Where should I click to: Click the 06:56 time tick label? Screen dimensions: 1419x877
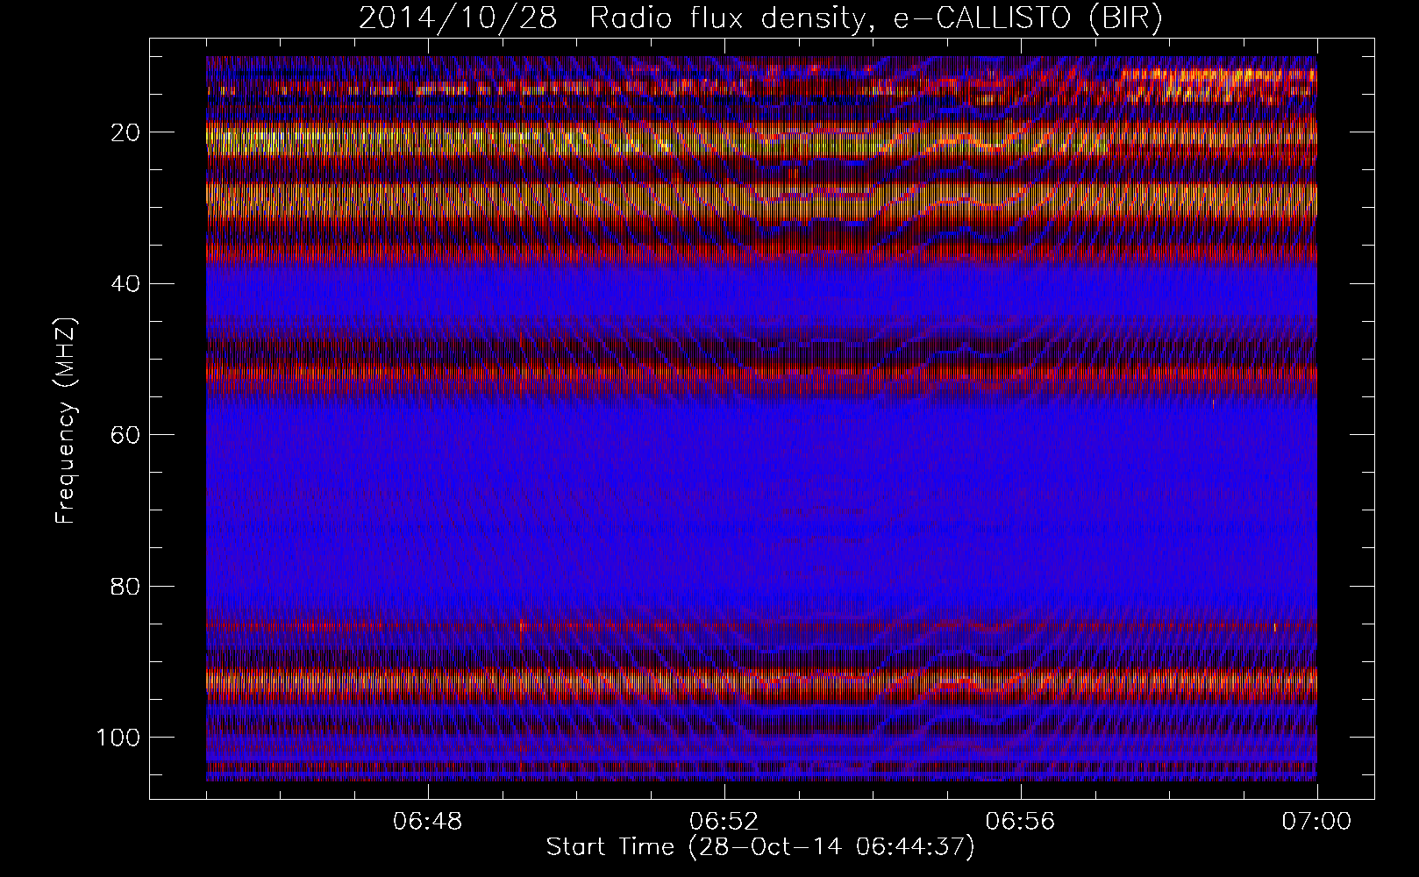pyautogui.click(x=1021, y=822)
